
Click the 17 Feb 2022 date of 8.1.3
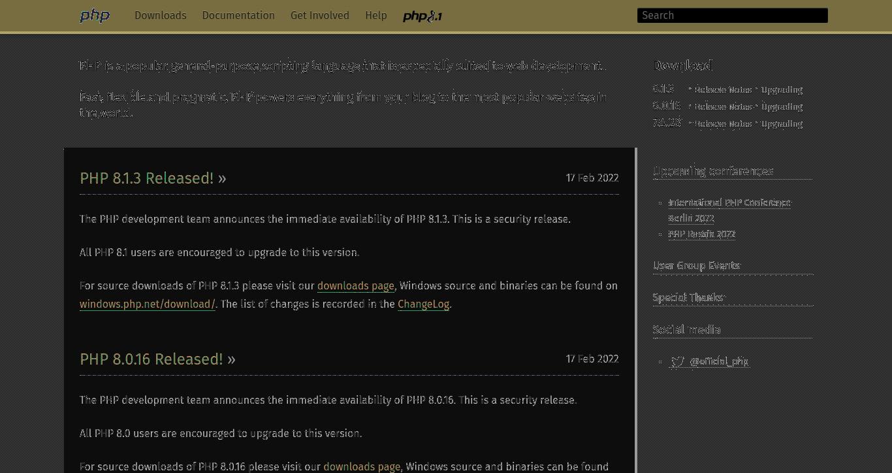592,178
